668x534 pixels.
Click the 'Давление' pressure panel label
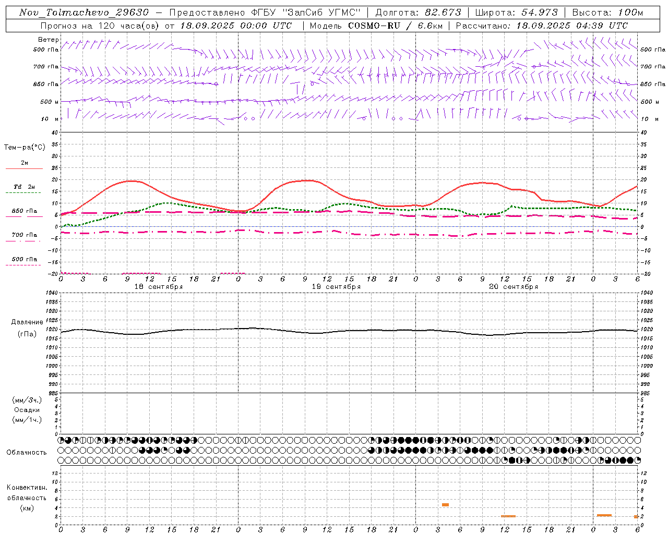coord(27,322)
